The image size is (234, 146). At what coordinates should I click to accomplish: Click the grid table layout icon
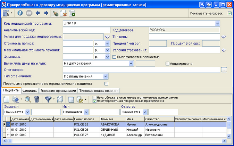(x=71, y=100)
